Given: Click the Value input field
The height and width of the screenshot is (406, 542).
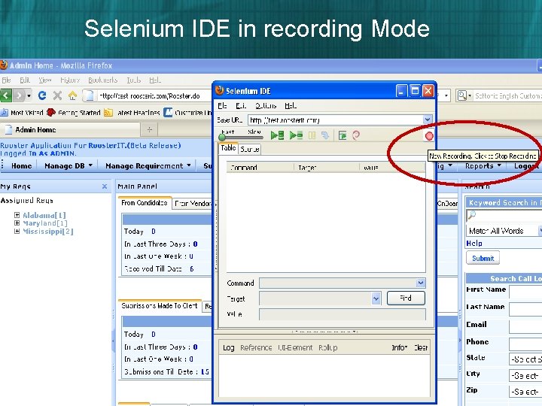Looking at the screenshot, I should (343, 314).
